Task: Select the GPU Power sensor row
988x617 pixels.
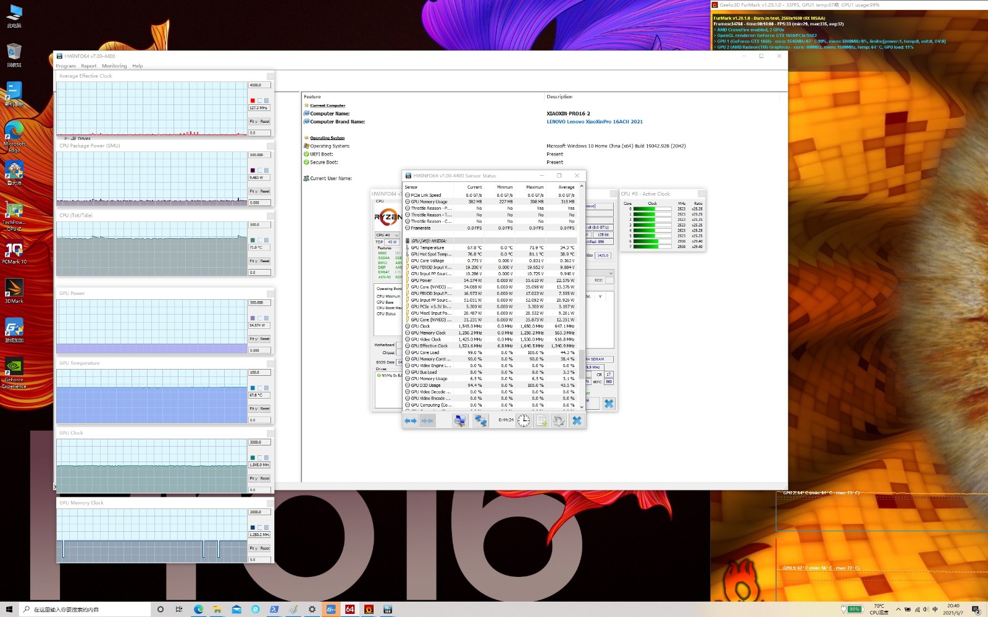Action: [x=492, y=280]
